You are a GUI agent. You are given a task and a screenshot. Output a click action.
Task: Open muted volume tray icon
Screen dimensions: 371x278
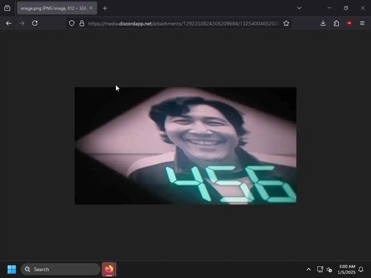(329, 269)
